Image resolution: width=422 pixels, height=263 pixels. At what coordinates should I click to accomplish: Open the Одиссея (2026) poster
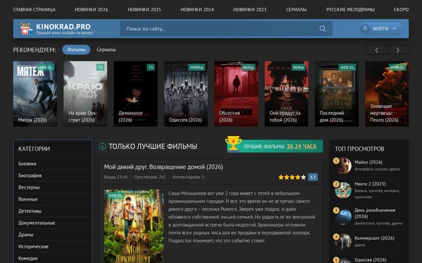tap(186, 93)
